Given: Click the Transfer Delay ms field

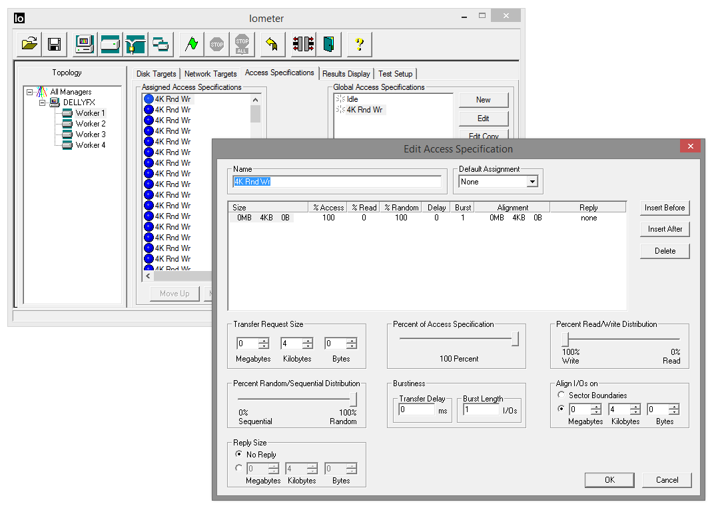Looking at the screenshot, I should click(x=417, y=409).
